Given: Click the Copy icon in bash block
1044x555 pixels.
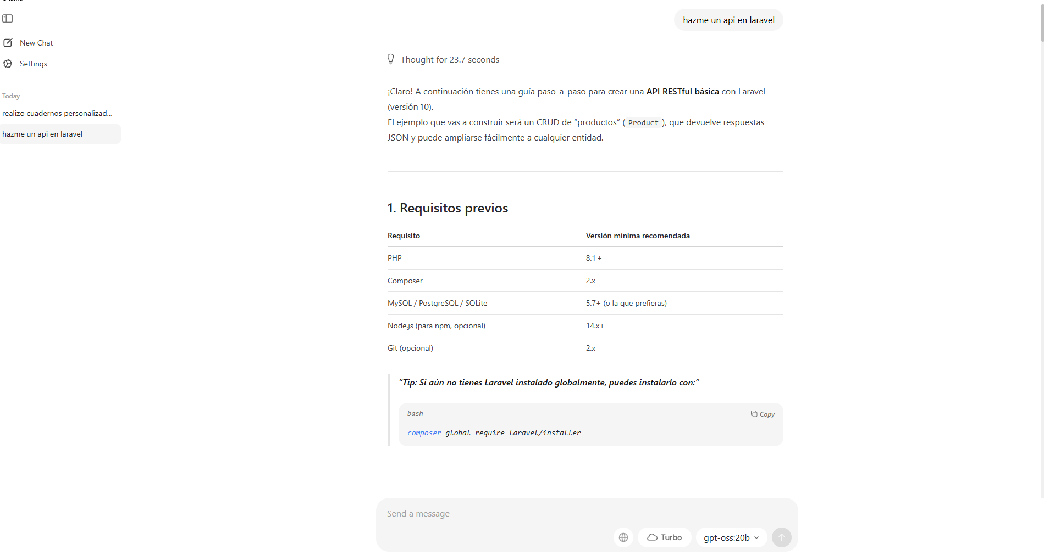Looking at the screenshot, I should [754, 414].
